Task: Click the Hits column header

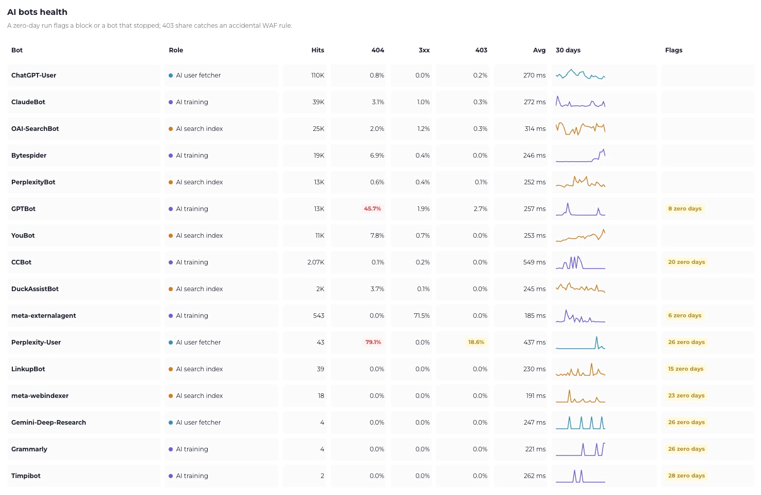Action: pyautogui.click(x=318, y=50)
